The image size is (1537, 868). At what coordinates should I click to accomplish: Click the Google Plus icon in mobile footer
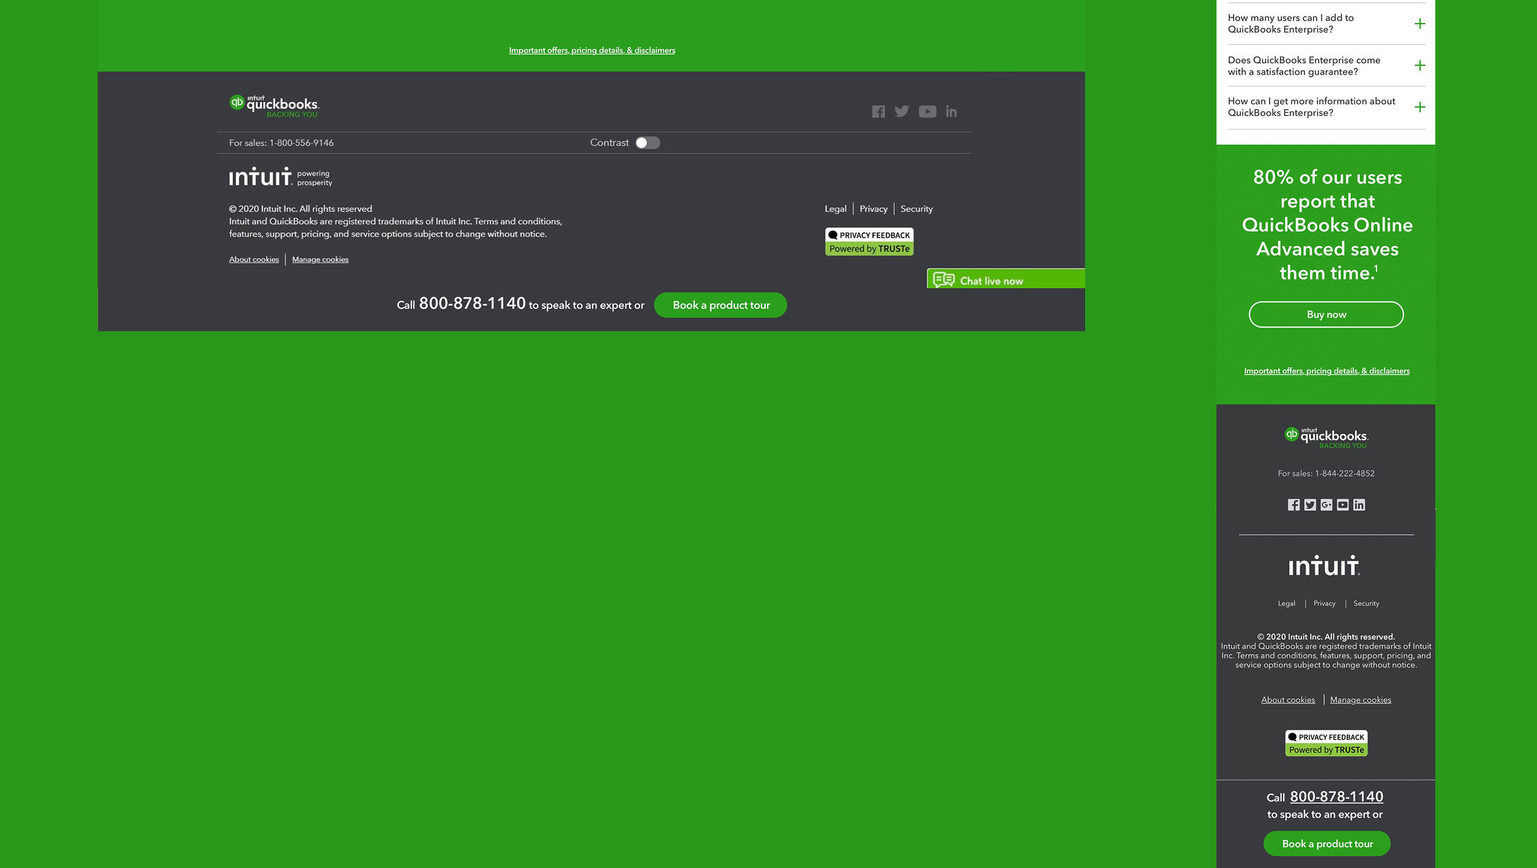point(1326,505)
